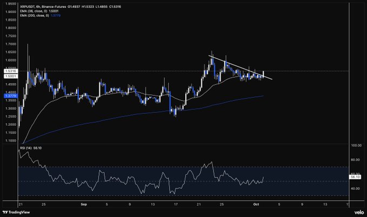Viewport: 367px width, 217px height.
Task: Click the 1.7500 price axis tick
Action: tap(10, 36)
